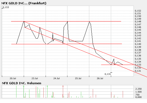
Task: Click the low marker value '0,131' near chart bottom
Action: [x=108, y=74]
